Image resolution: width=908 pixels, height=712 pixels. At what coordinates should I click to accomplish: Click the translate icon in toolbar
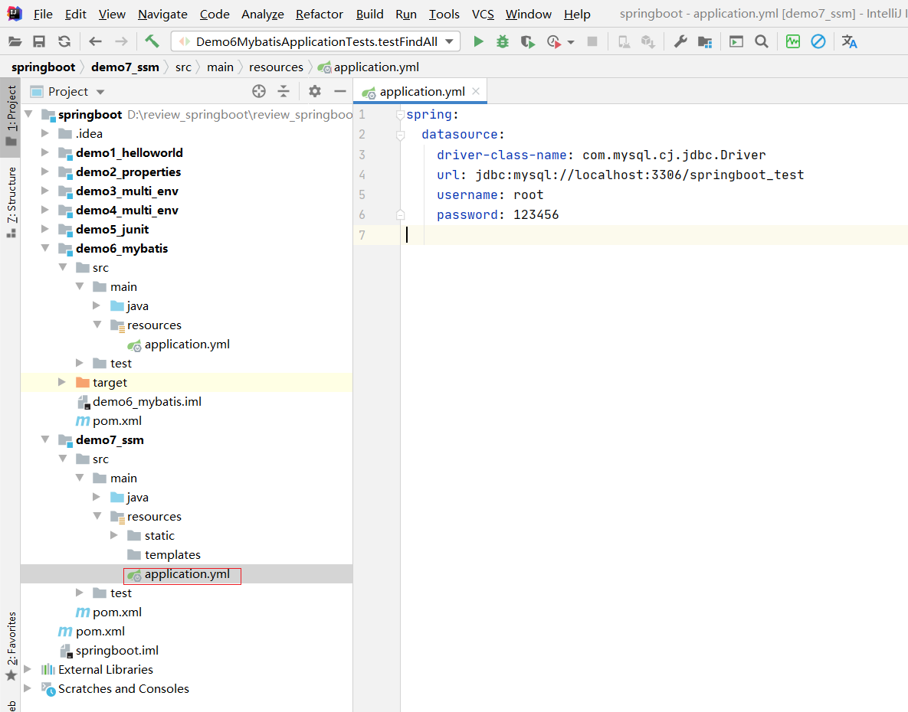(x=849, y=41)
